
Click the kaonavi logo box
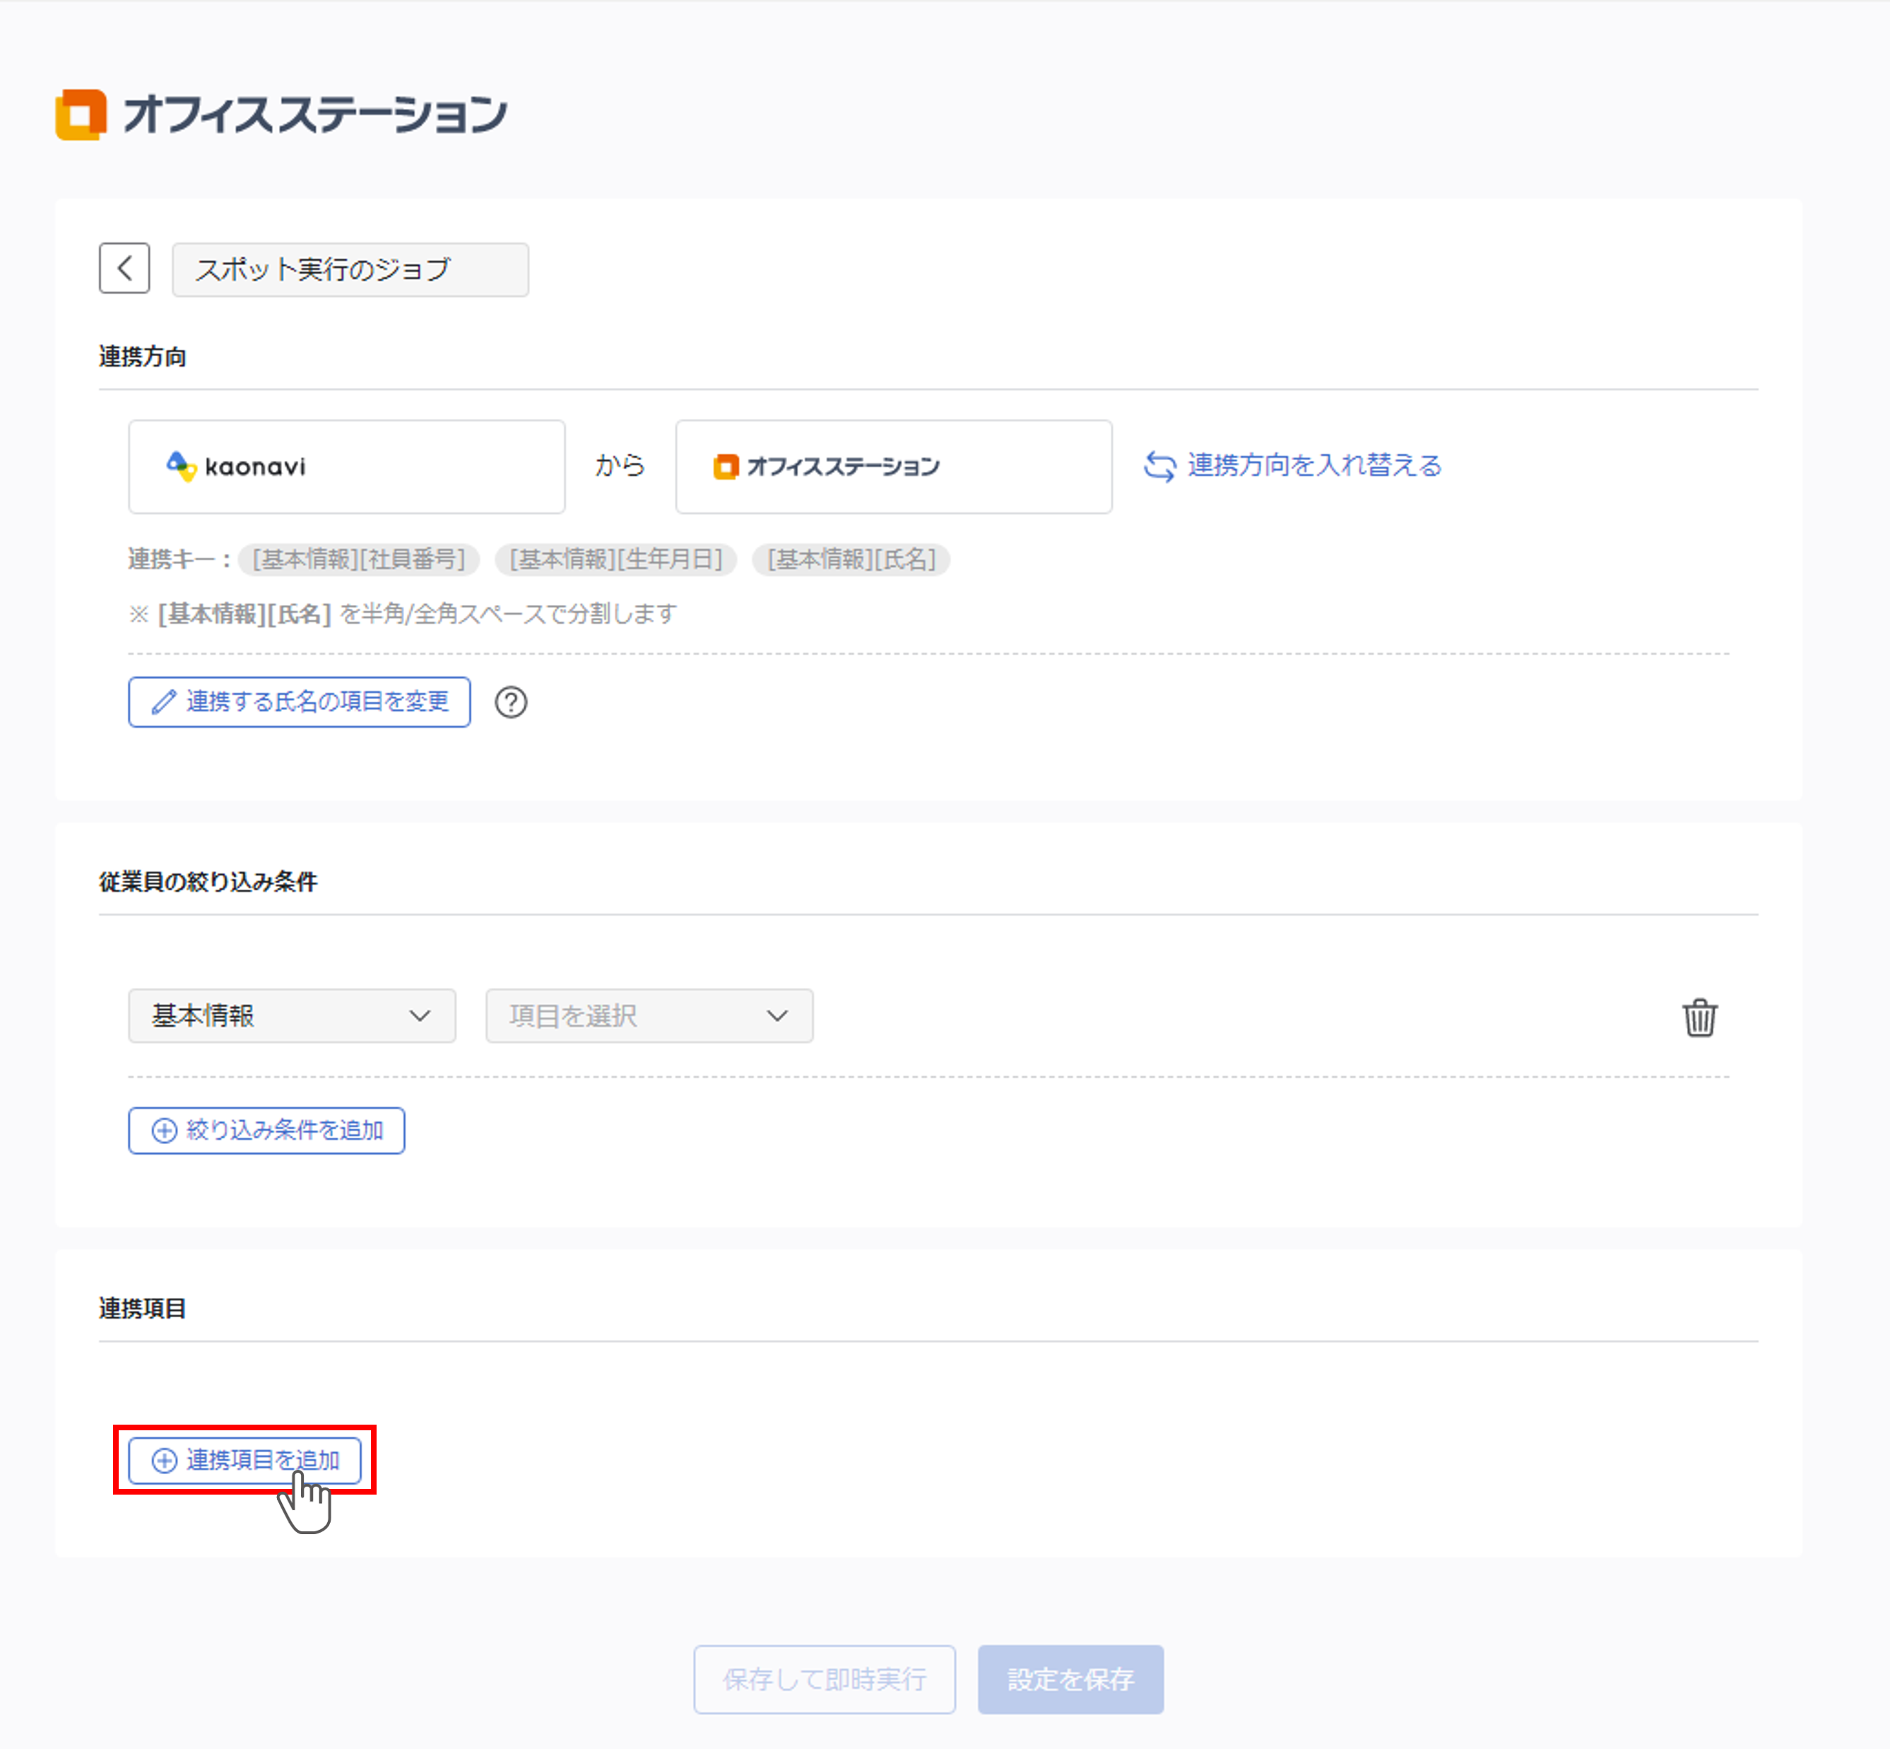346,466
